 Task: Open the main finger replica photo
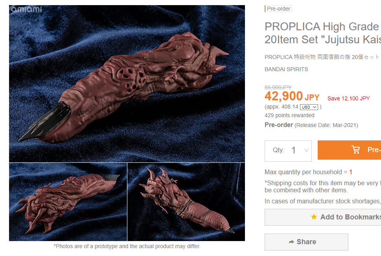tap(127, 84)
